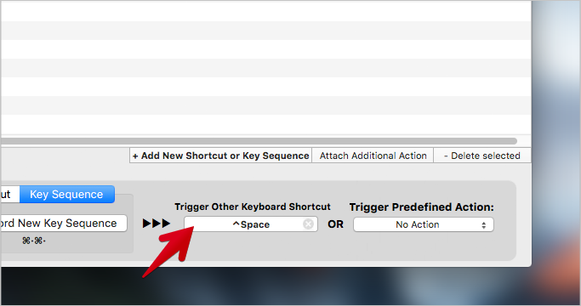The height and width of the screenshot is (306, 581).
Task: Focus the ^Space keyboard shortcut field
Action: [x=251, y=224]
